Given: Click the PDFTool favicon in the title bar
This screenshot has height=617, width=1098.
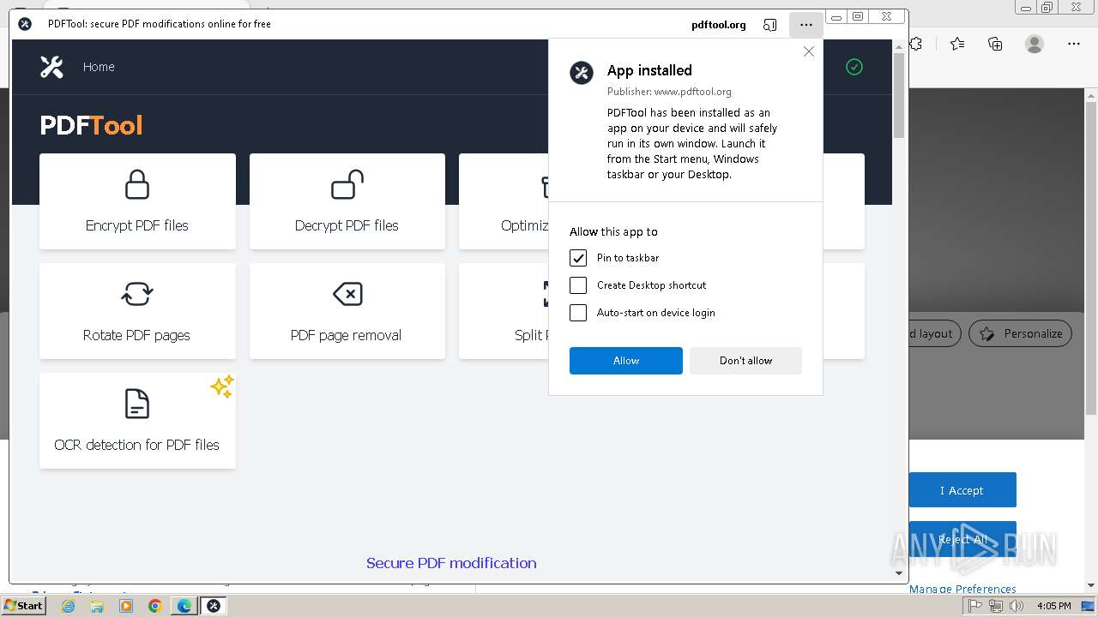Looking at the screenshot, I should 25,24.
